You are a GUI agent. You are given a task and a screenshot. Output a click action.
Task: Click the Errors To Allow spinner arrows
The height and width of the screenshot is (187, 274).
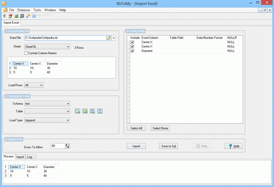pos(67,146)
